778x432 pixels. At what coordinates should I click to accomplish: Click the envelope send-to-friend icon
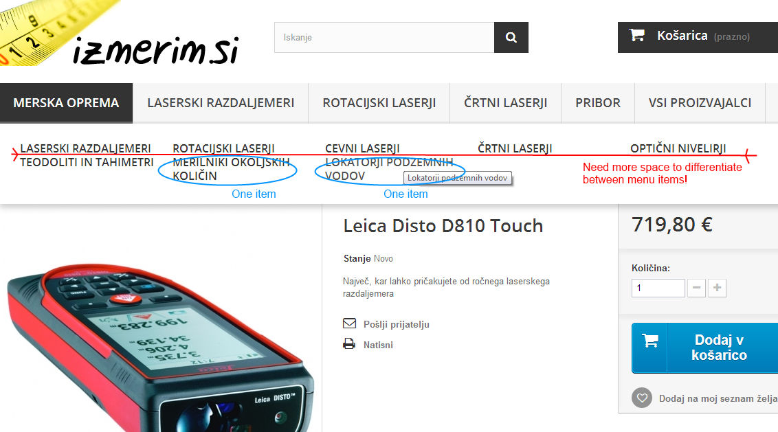[349, 323]
